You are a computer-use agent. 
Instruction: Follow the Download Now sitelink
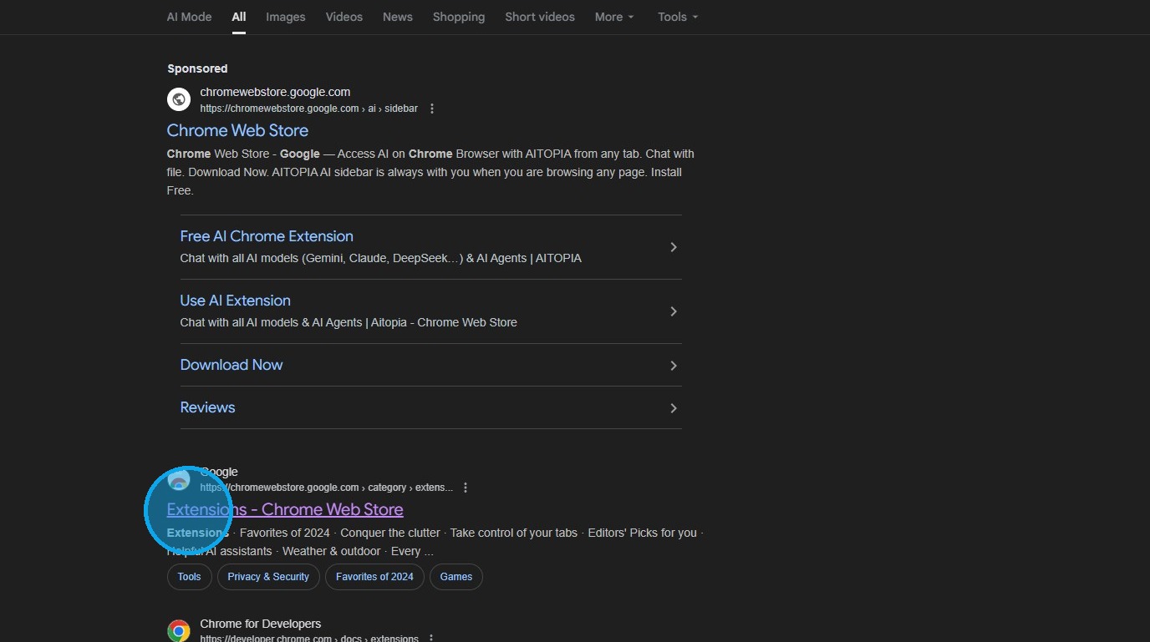(232, 365)
